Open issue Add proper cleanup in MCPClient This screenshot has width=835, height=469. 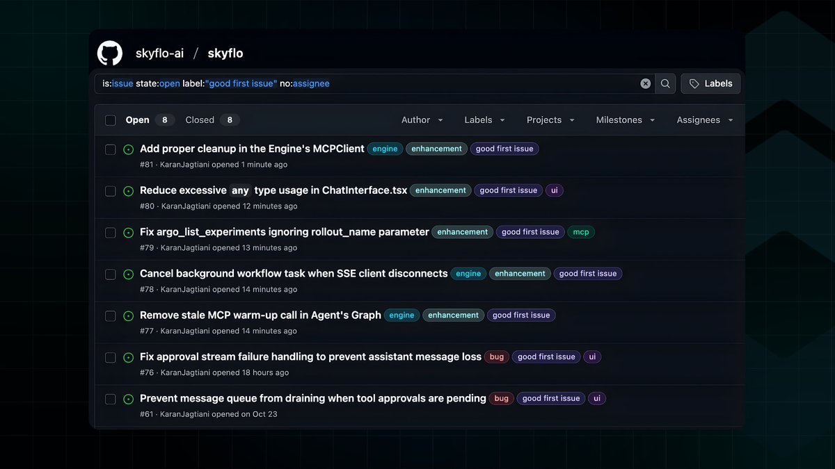[x=252, y=149]
